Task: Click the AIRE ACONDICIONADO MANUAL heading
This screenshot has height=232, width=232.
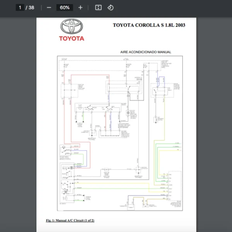Action: [x=146, y=52]
